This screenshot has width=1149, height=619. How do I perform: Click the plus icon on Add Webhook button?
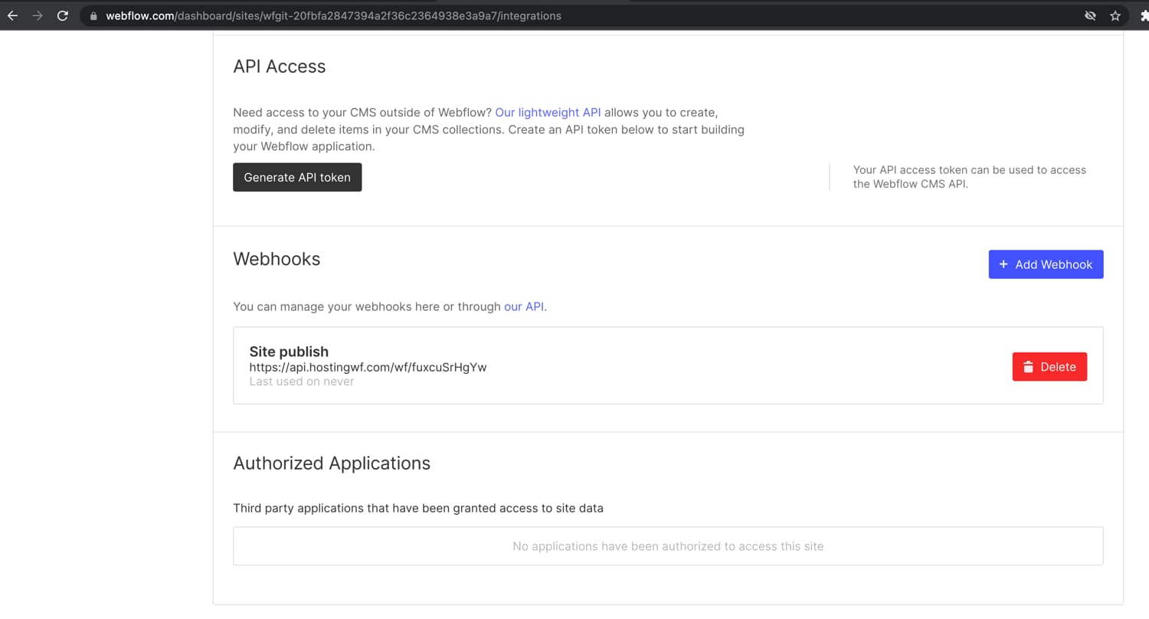coord(1003,264)
